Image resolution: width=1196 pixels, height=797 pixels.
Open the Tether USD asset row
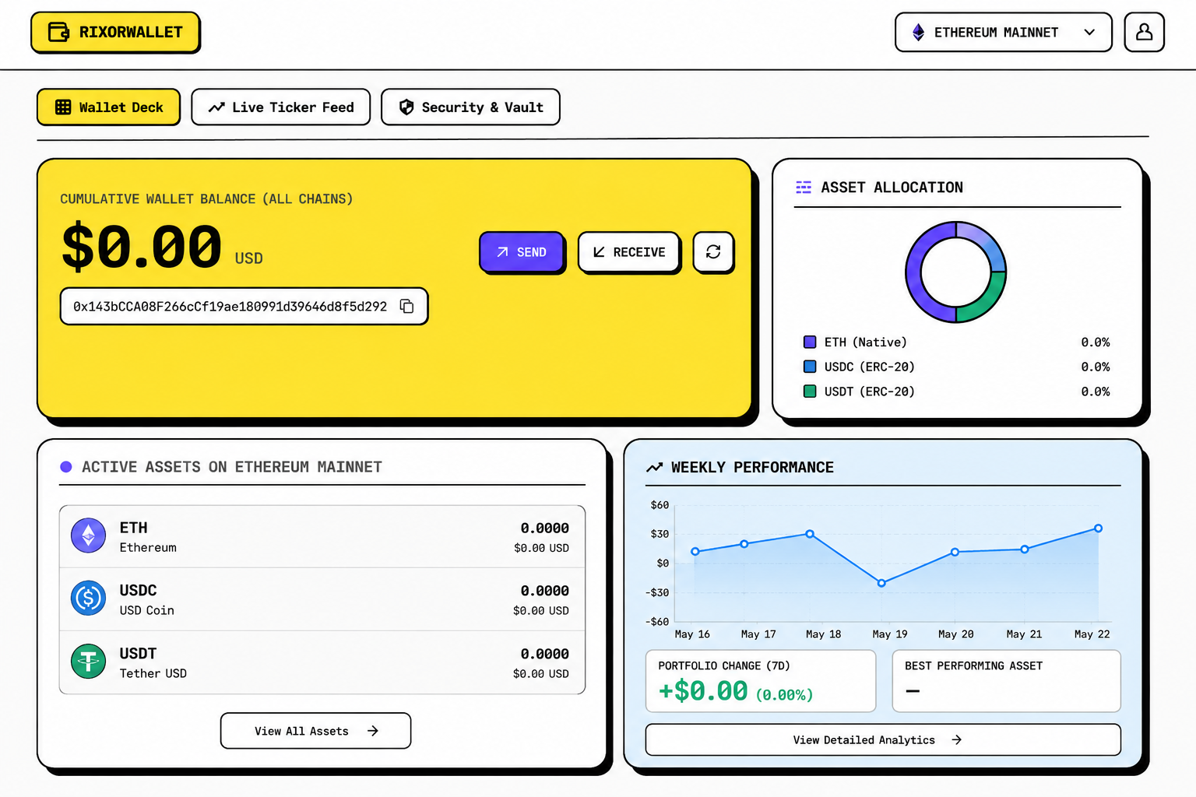click(322, 662)
